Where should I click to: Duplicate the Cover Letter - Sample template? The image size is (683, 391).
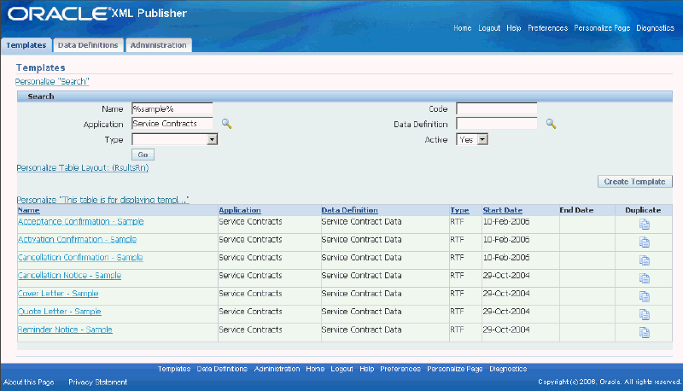(645, 296)
